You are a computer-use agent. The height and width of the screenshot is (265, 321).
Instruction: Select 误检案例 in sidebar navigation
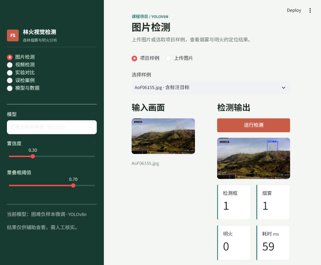(21, 80)
